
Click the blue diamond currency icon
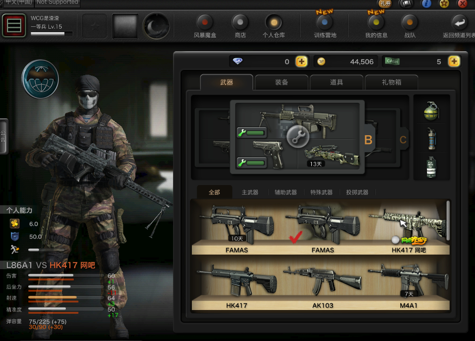click(237, 61)
